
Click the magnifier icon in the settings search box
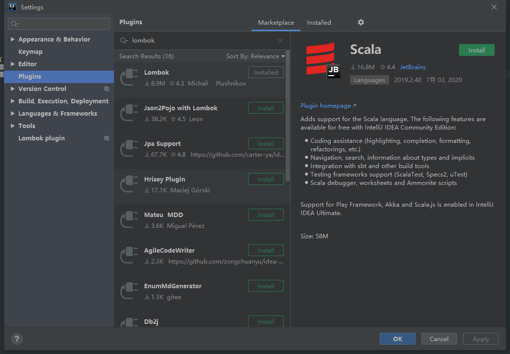click(x=15, y=24)
